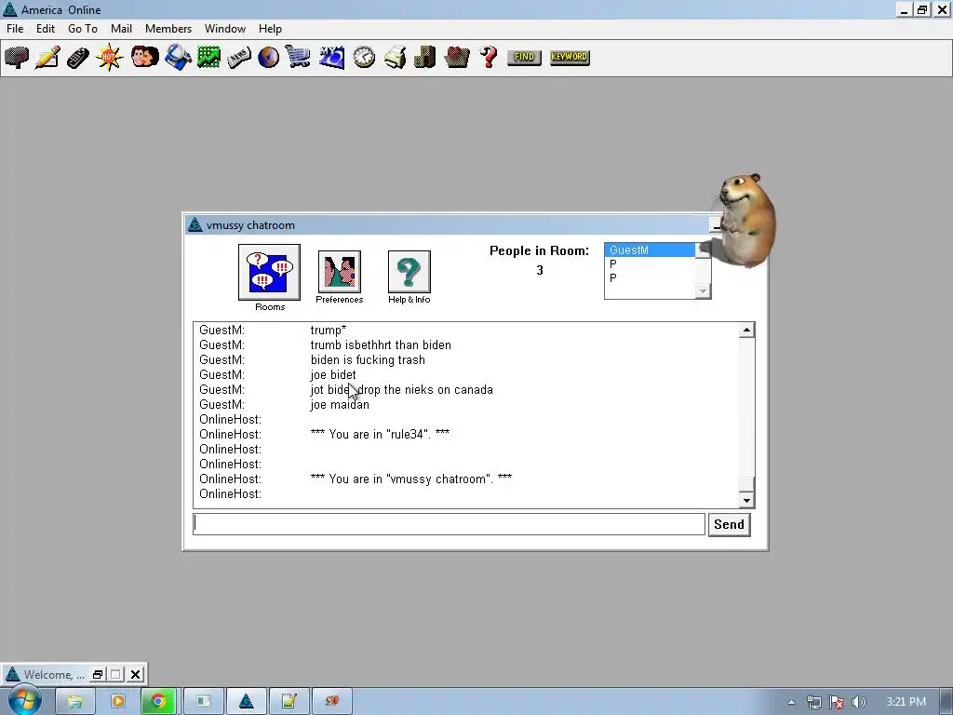Send the chat message

(730, 525)
